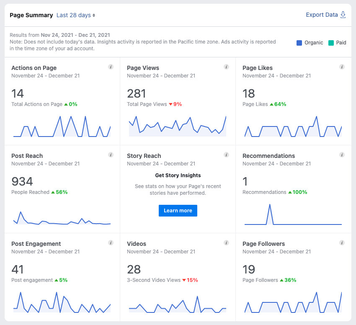Click the teal Paid legend swatch
Viewport: 356px width, 325px height.
click(x=331, y=43)
